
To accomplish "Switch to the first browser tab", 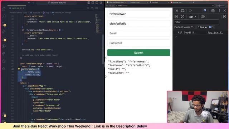I will pos(116,3).
